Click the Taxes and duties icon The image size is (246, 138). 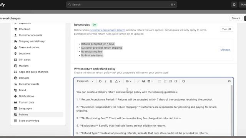pyautogui.click(x=15, y=48)
